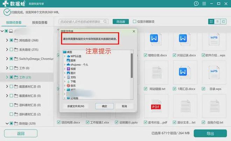Click the 导出 export button
This screenshot has width=231, height=141.
pos(210,133)
